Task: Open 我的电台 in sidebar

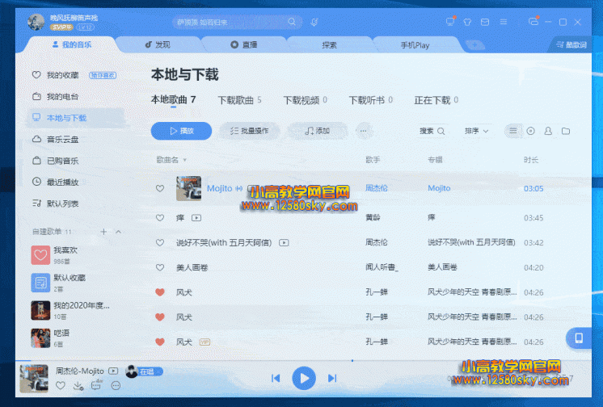Action: click(x=63, y=96)
